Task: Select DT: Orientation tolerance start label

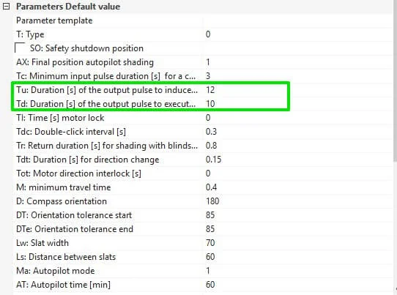Action: pyautogui.click(x=74, y=215)
